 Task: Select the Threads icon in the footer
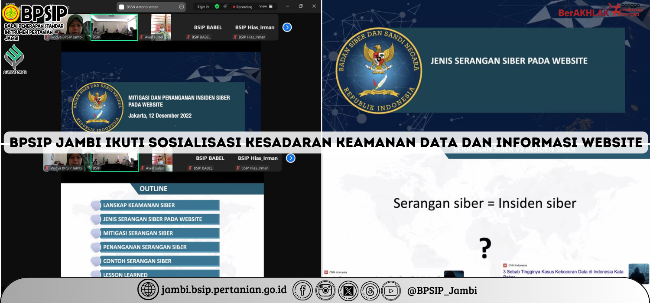pyautogui.click(x=369, y=290)
